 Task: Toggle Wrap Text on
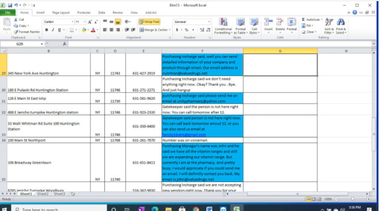coord(149,22)
